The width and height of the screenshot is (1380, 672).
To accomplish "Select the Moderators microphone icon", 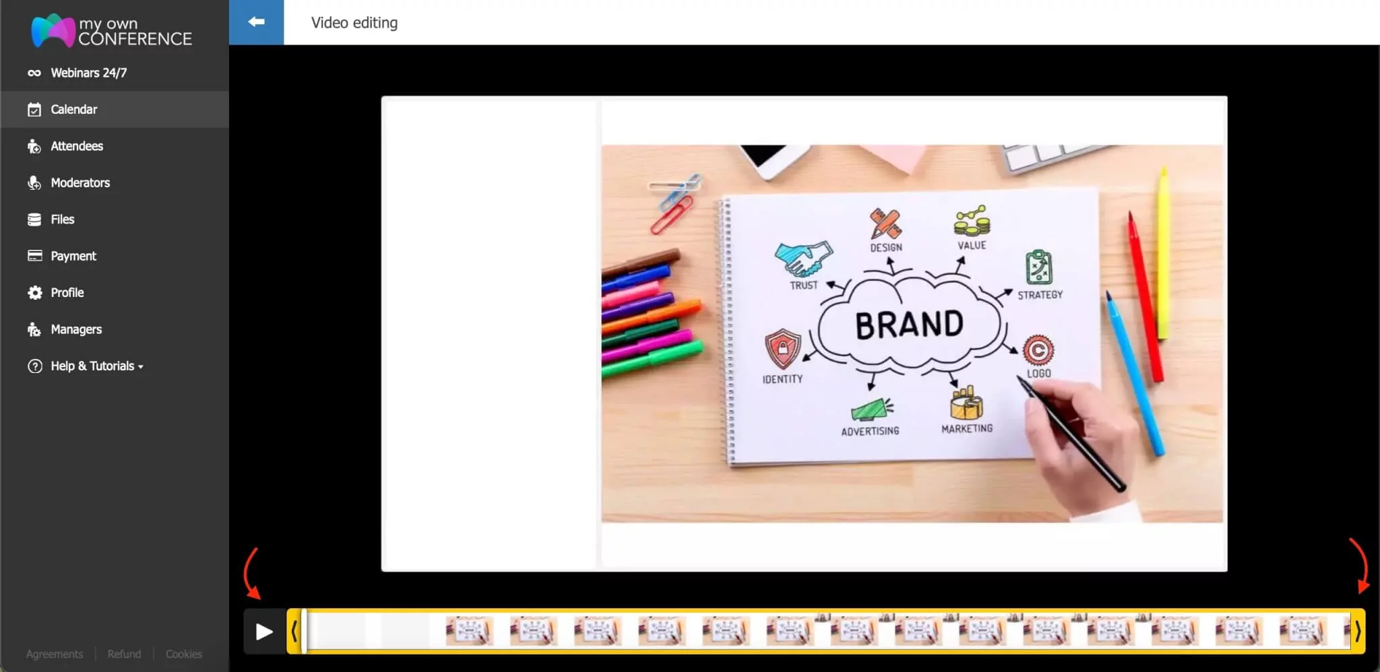I will [34, 182].
